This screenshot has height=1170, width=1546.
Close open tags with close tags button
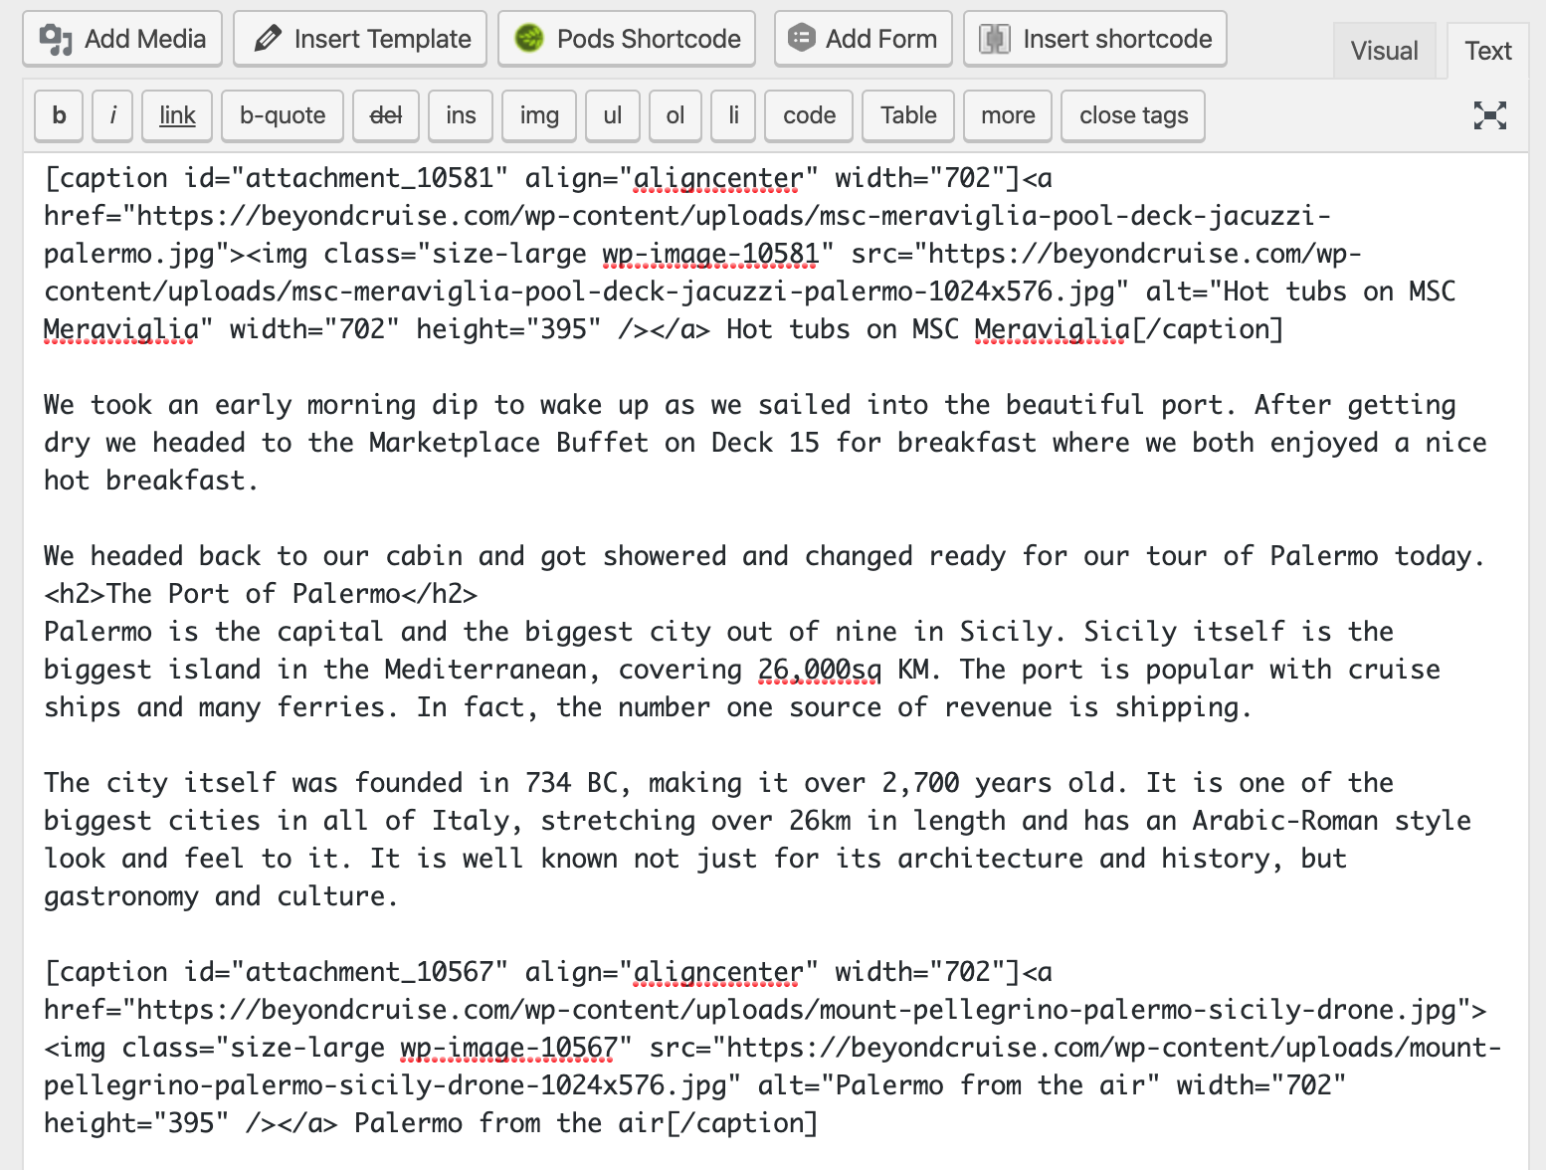coord(1132,116)
